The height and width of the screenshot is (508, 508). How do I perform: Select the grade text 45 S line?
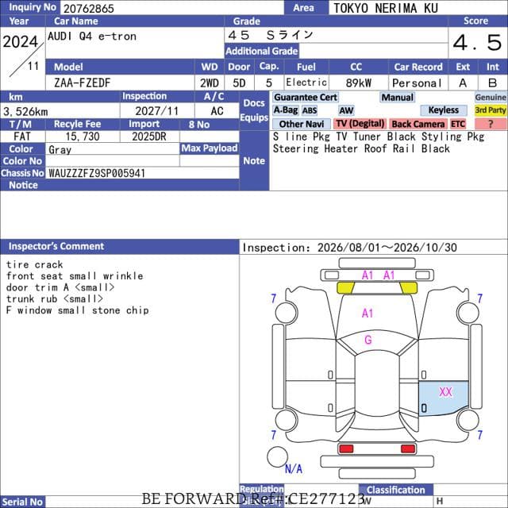click(x=271, y=35)
